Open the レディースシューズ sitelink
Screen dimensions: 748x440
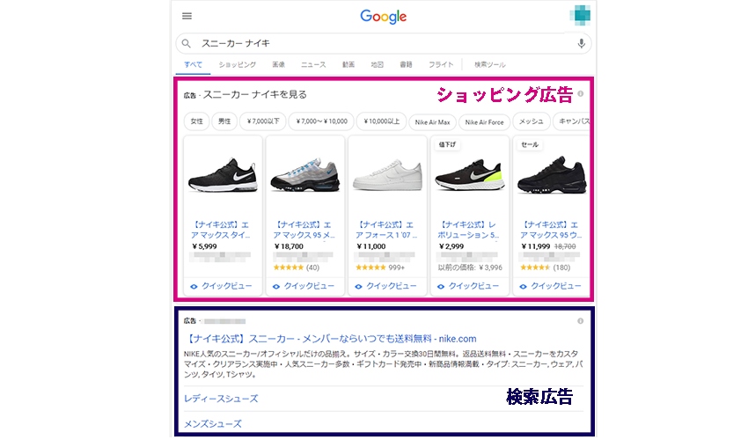pyautogui.click(x=221, y=399)
